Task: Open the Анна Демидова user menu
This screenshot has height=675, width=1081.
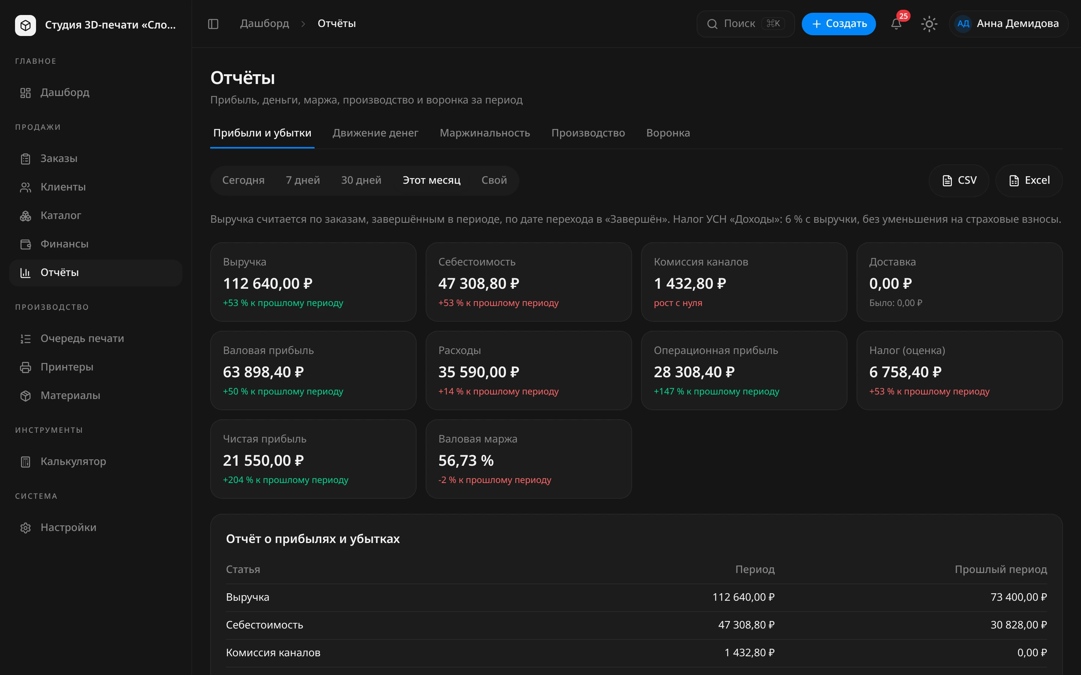Action: pyautogui.click(x=1008, y=24)
